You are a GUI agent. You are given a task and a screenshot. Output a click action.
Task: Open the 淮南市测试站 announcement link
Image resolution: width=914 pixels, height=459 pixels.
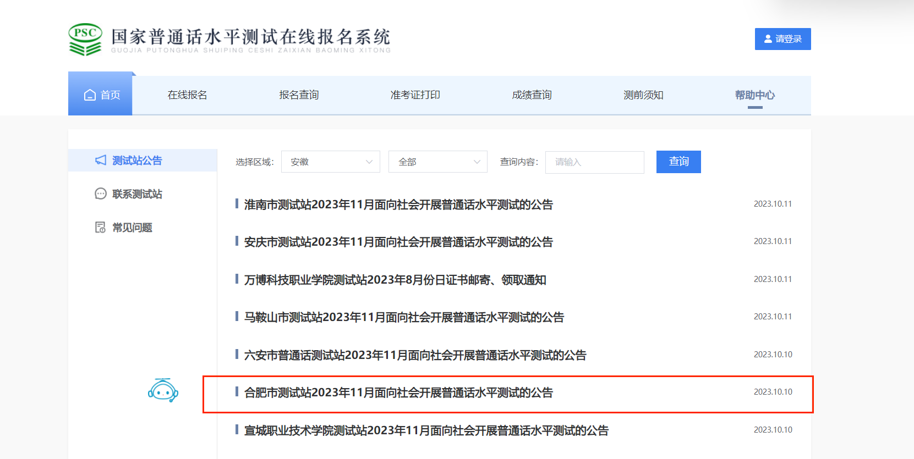click(398, 204)
